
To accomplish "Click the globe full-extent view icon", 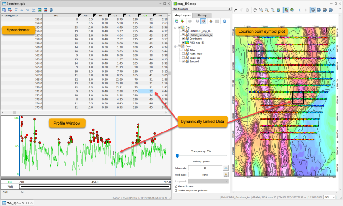I will tap(278, 10).
